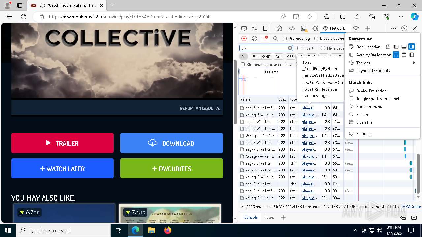Viewport: 422px width, 237px height.
Task: Toggle Split screen browser icon
Action: [x=343, y=17]
